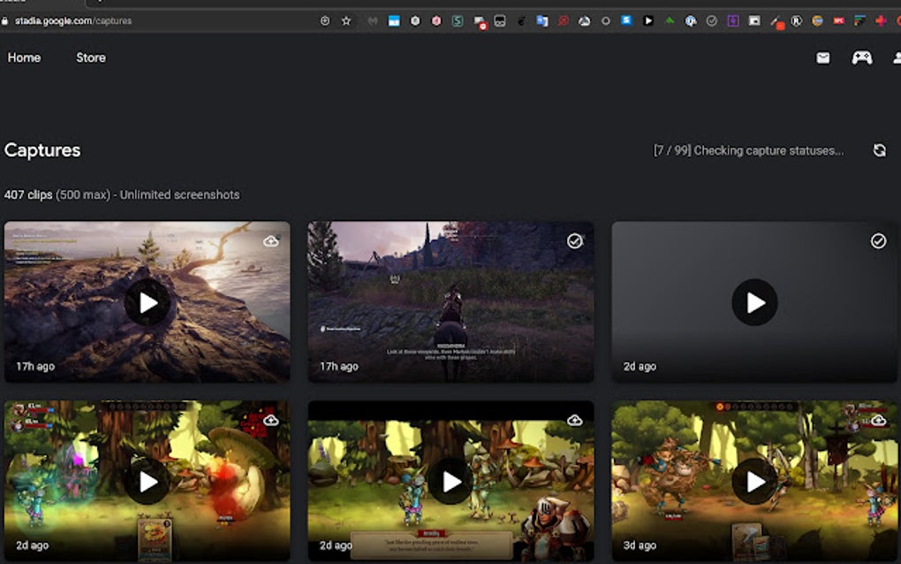Open your Stadia profile icon
Screen dimensions: 901x564
896,57
